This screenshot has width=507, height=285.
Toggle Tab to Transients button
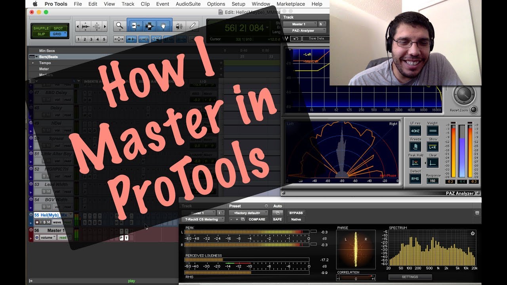click(132, 39)
